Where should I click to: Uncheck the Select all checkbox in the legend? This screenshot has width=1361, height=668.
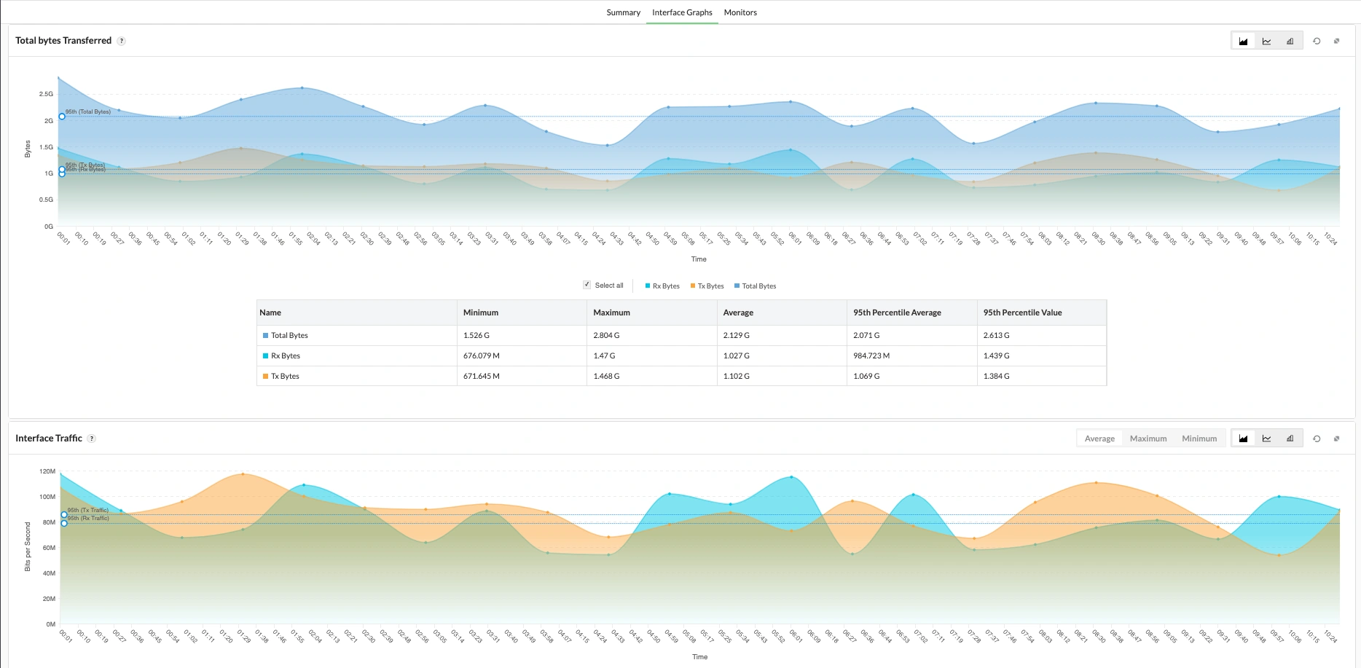[587, 285]
